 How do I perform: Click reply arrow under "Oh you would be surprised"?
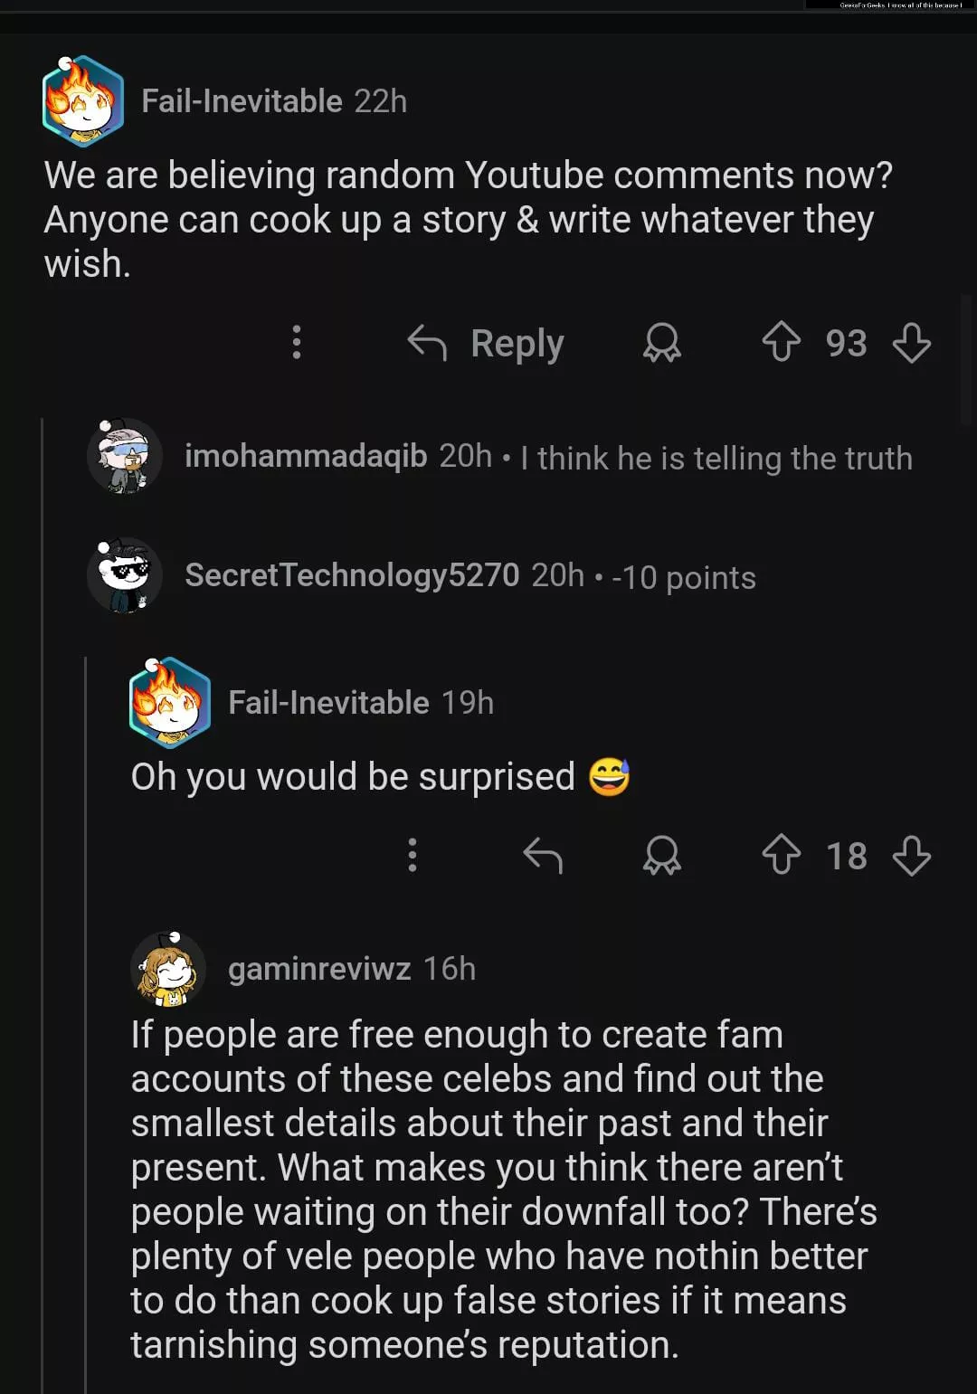click(x=543, y=855)
